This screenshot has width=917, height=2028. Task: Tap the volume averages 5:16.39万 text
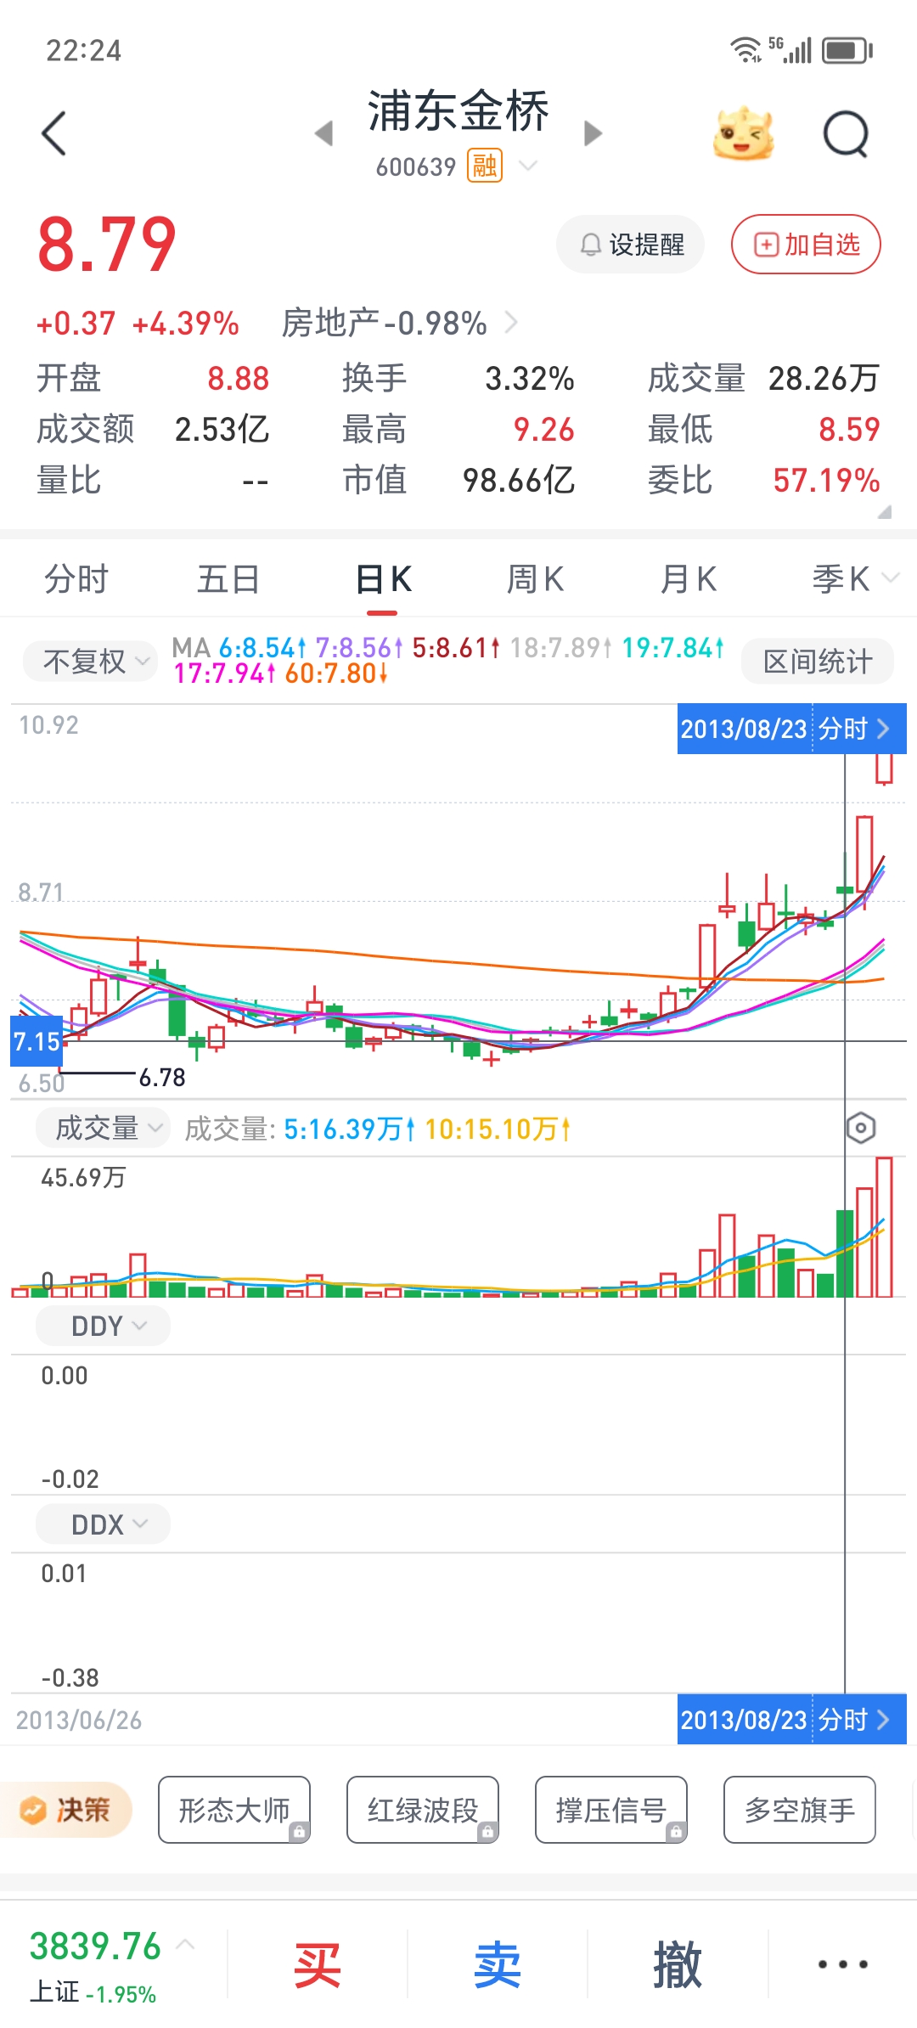(x=349, y=1129)
